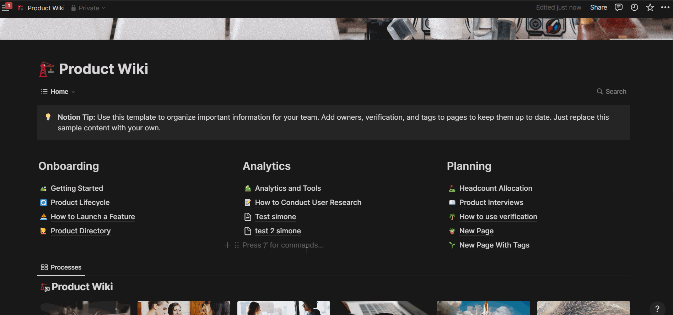Open New Page With Tags link
673x315 pixels.
tap(494, 245)
